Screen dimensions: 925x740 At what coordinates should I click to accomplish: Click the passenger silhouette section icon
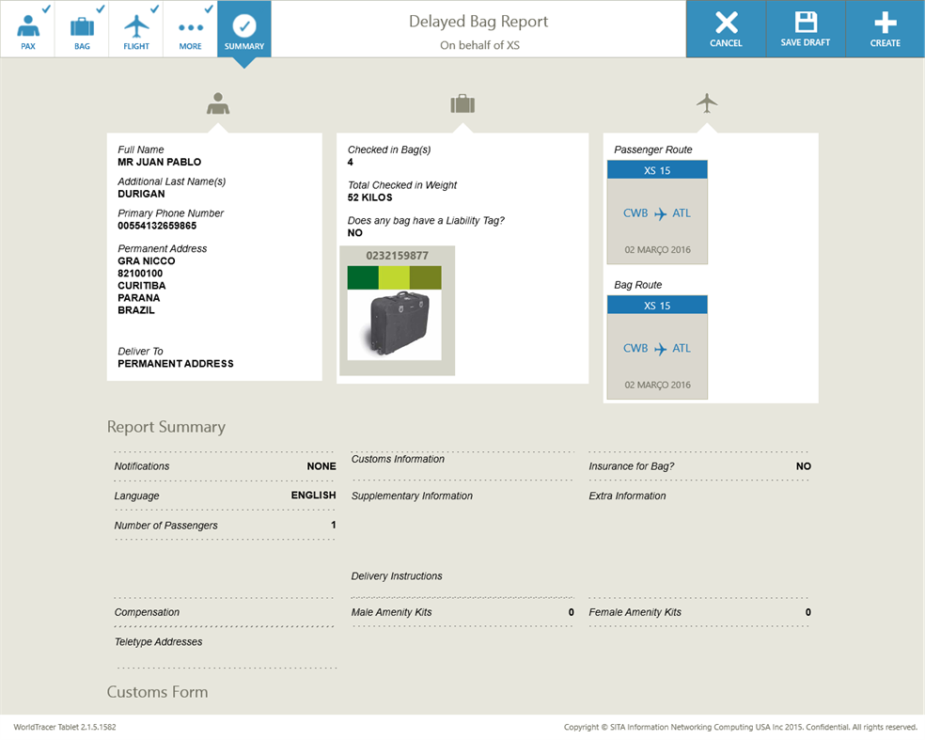click(x=217, y=102)
